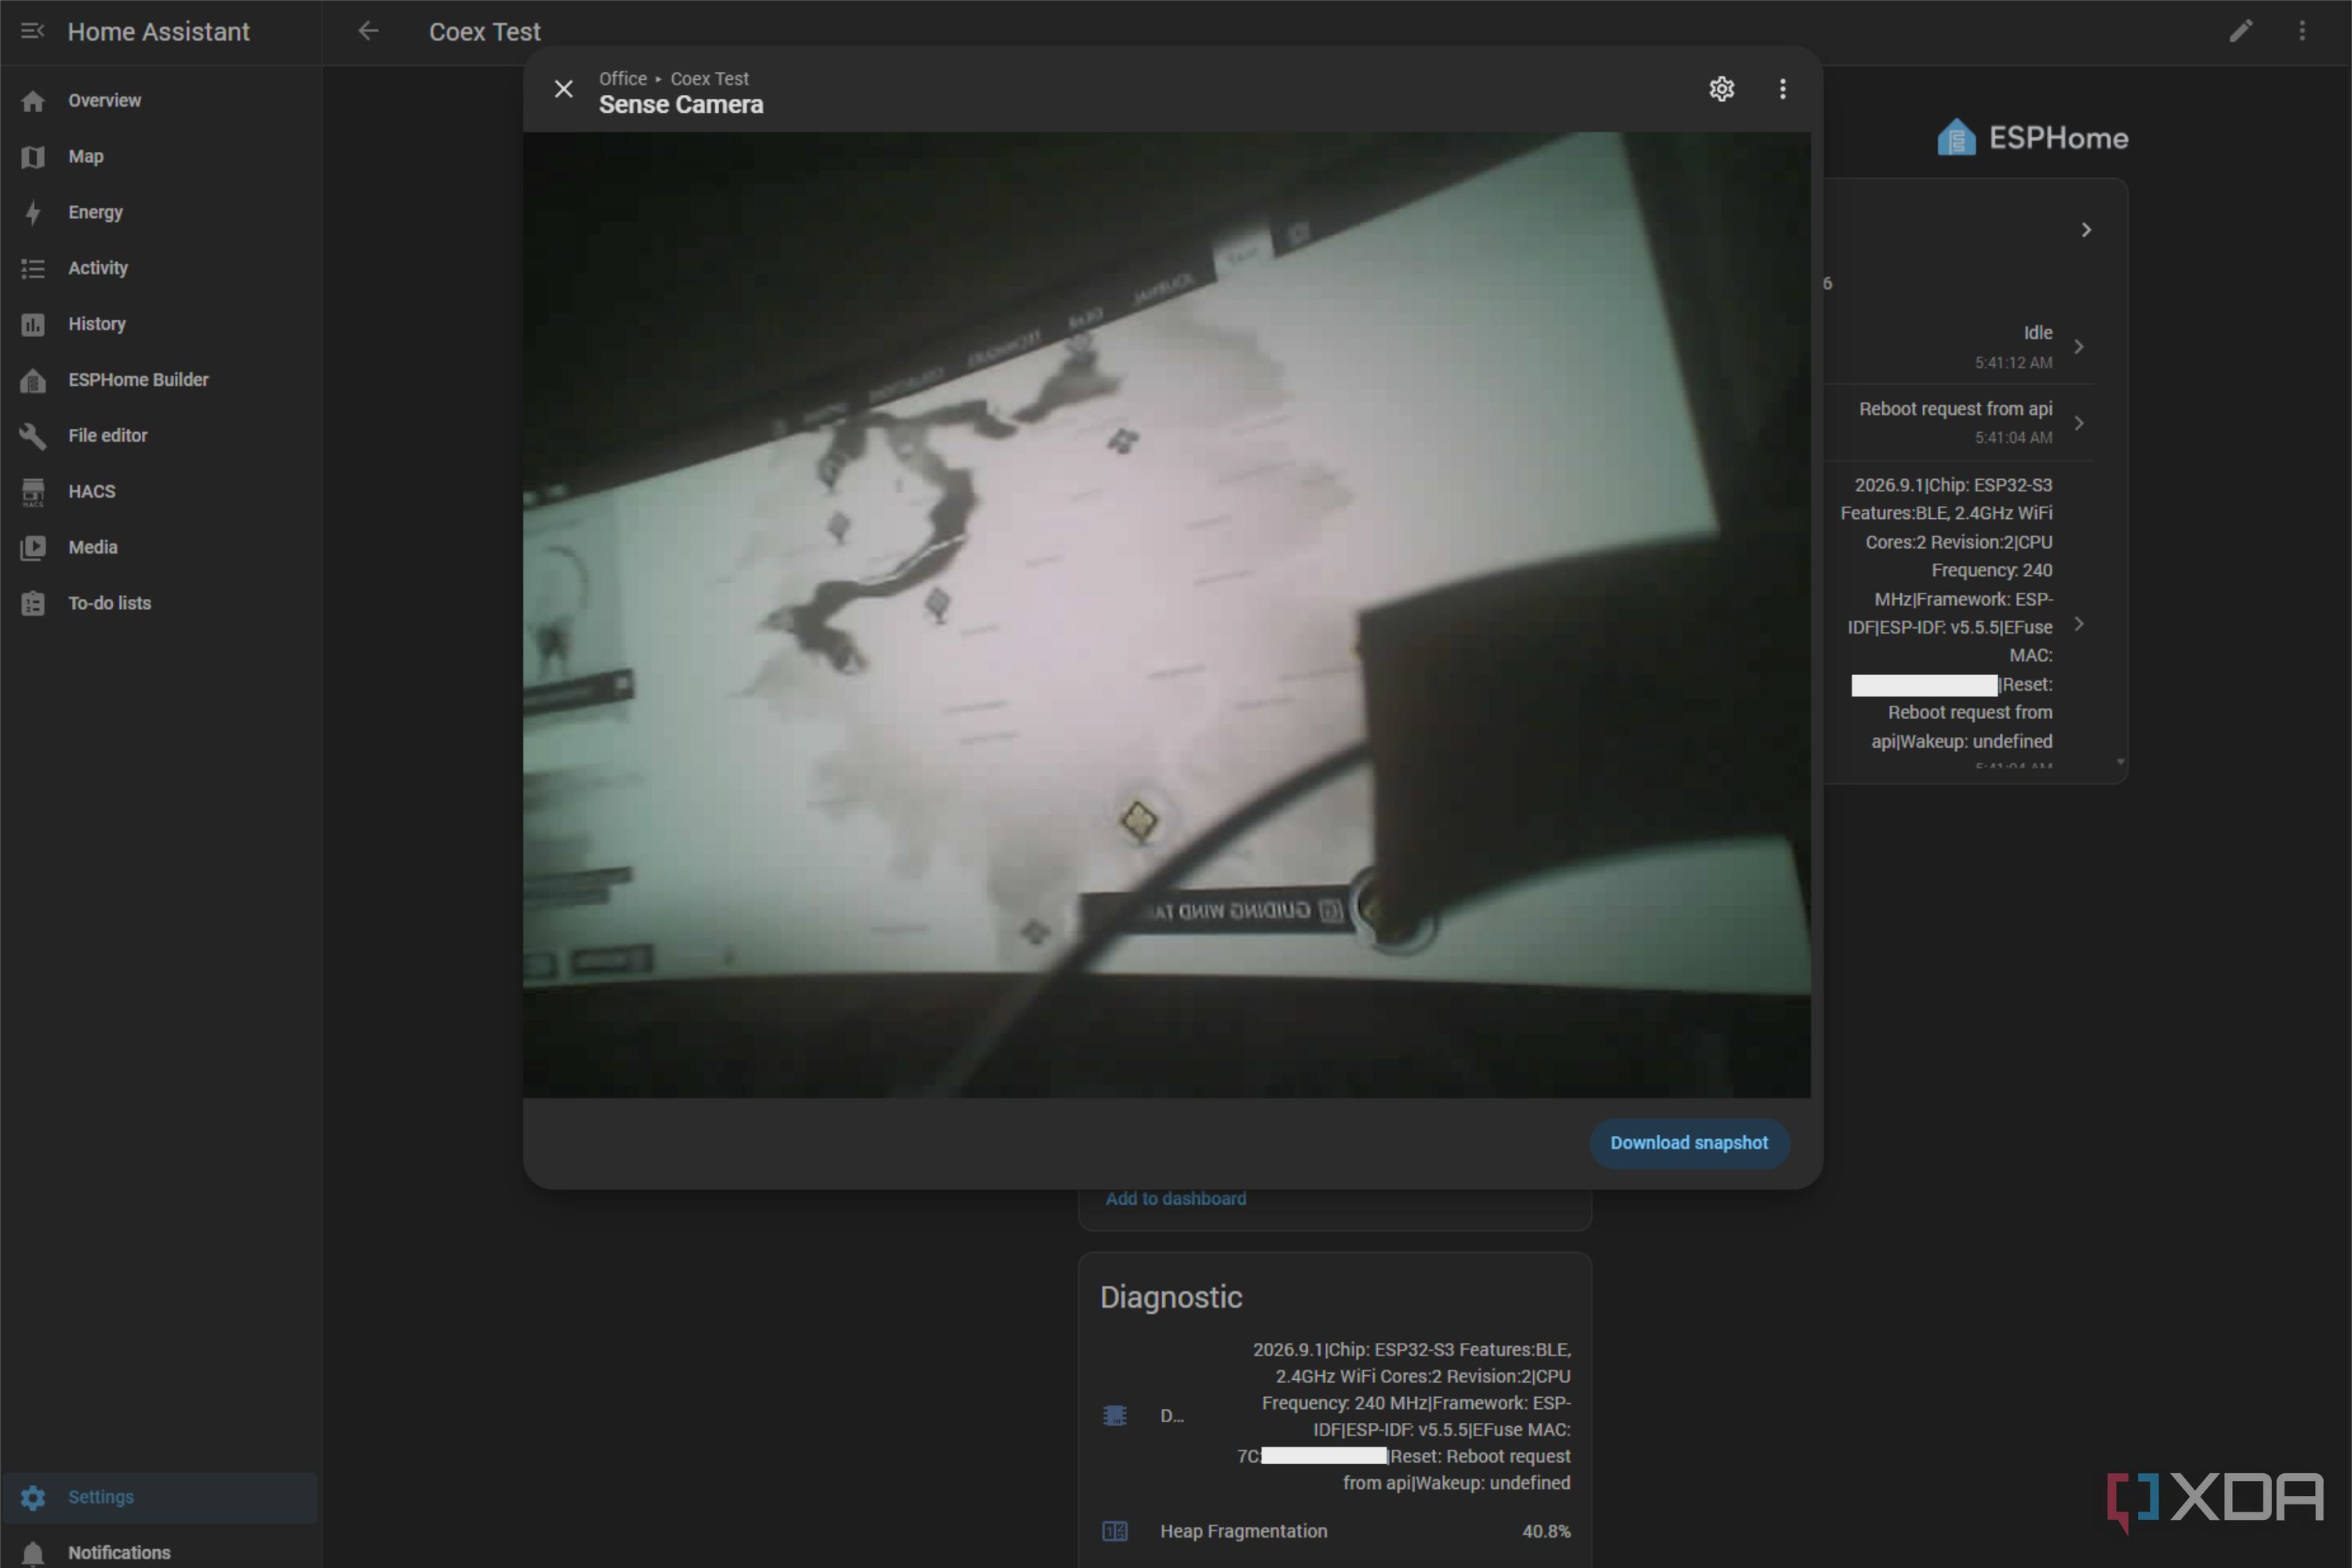Viewport: 2352px width, 1568px height.
Task: Click the To-do lists clipboard icon
Action: point(33,603)
